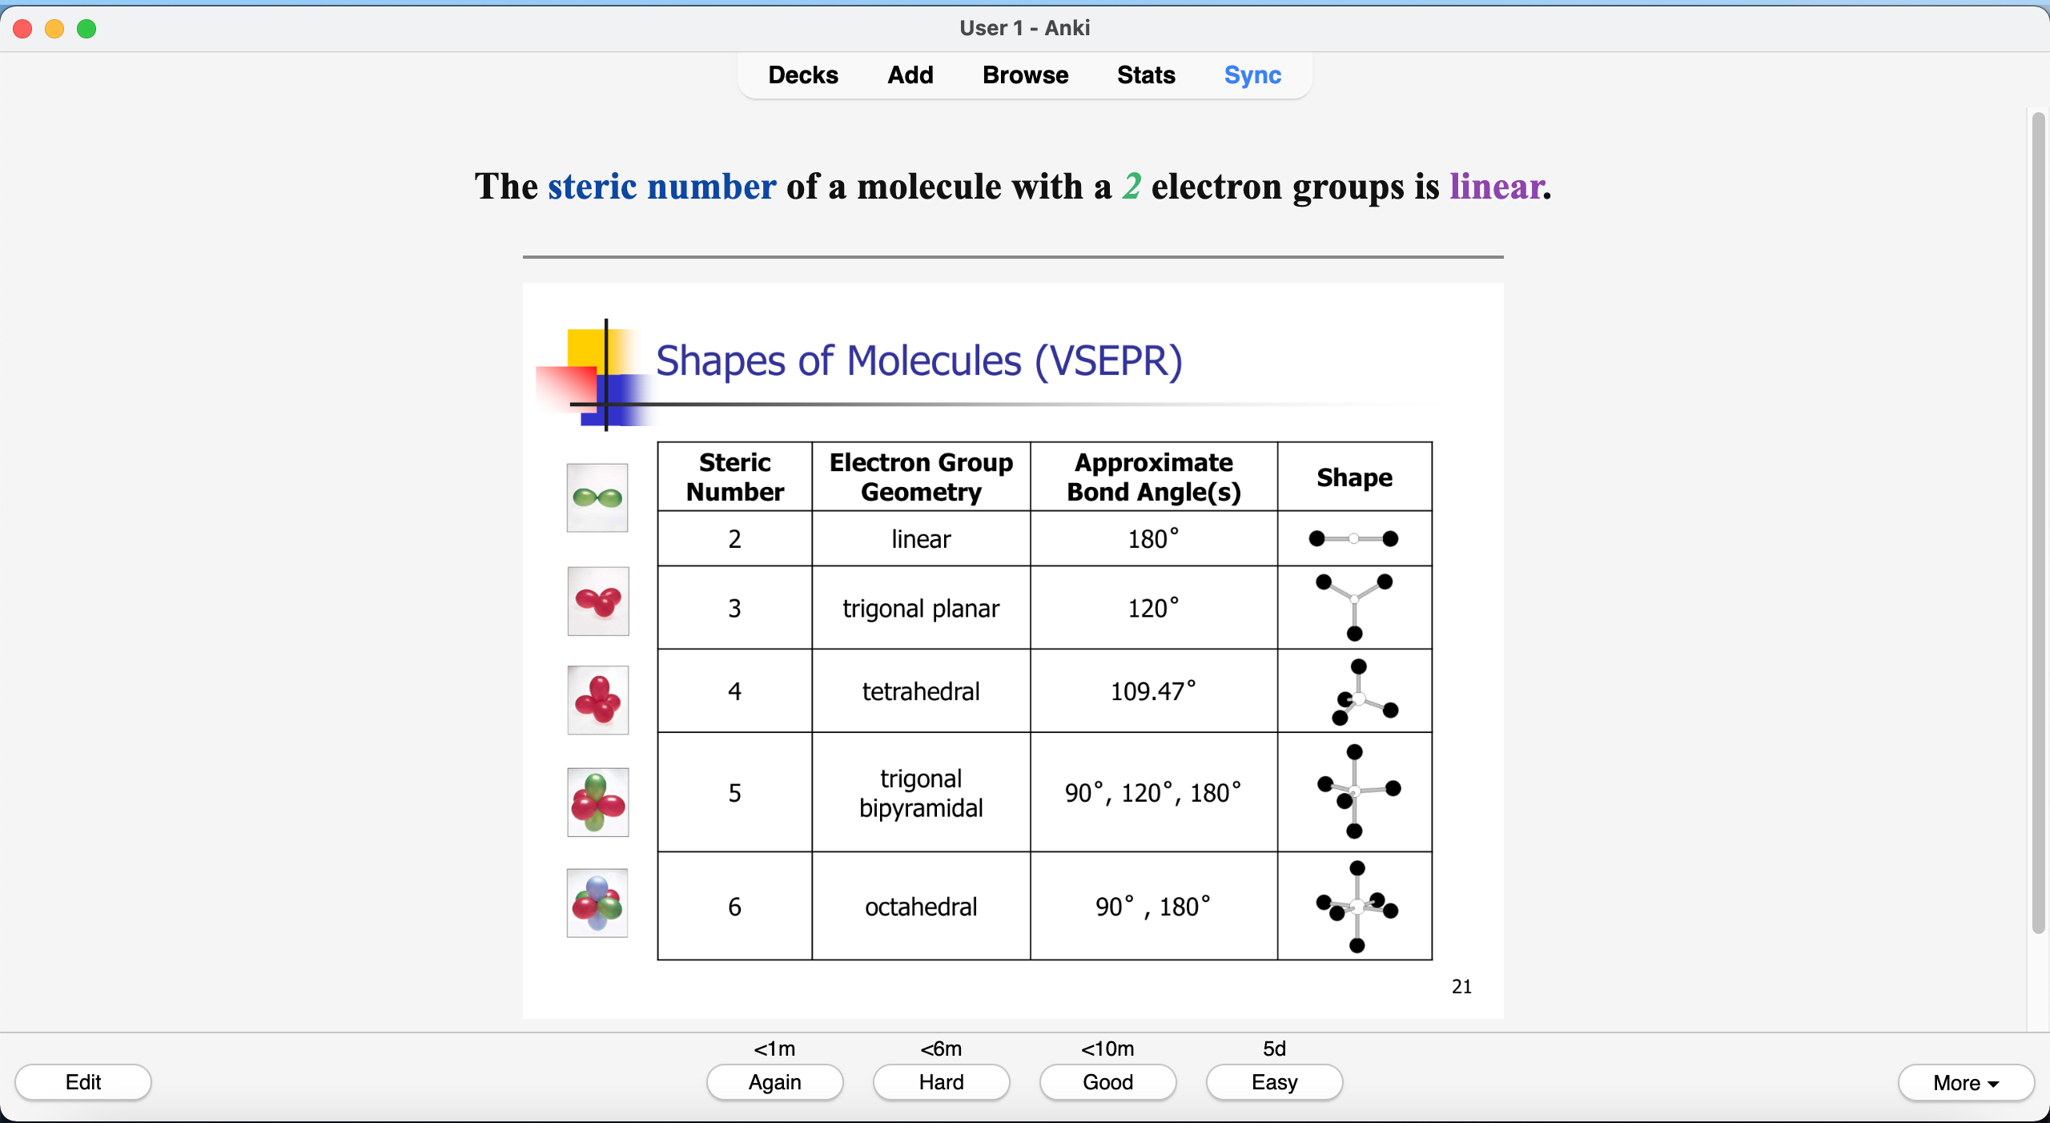Open the Stats page
Image resolution: width=2050 pixels, height=1123 pixels.
coord(1145,75)
